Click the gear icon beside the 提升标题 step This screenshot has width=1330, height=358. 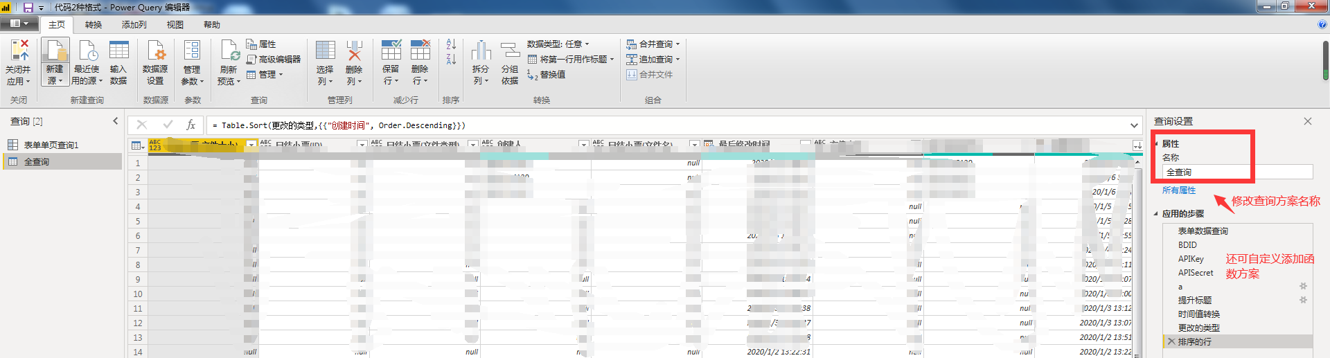click(1303, 300)
